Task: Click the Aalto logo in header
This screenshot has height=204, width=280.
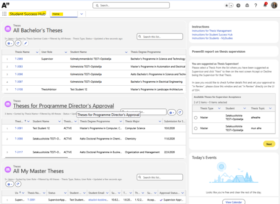Action: tap(5, 5)
